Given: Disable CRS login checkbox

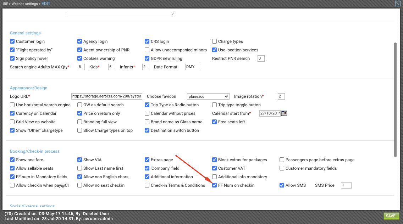Looking at the screenshot, I should pos(147,41).
